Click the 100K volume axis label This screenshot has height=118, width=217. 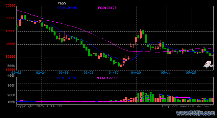[x=12, y=102]
